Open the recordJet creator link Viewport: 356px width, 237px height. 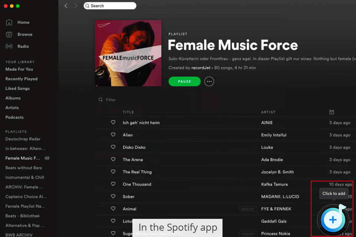pyautogui.click(x=201, y=68)
